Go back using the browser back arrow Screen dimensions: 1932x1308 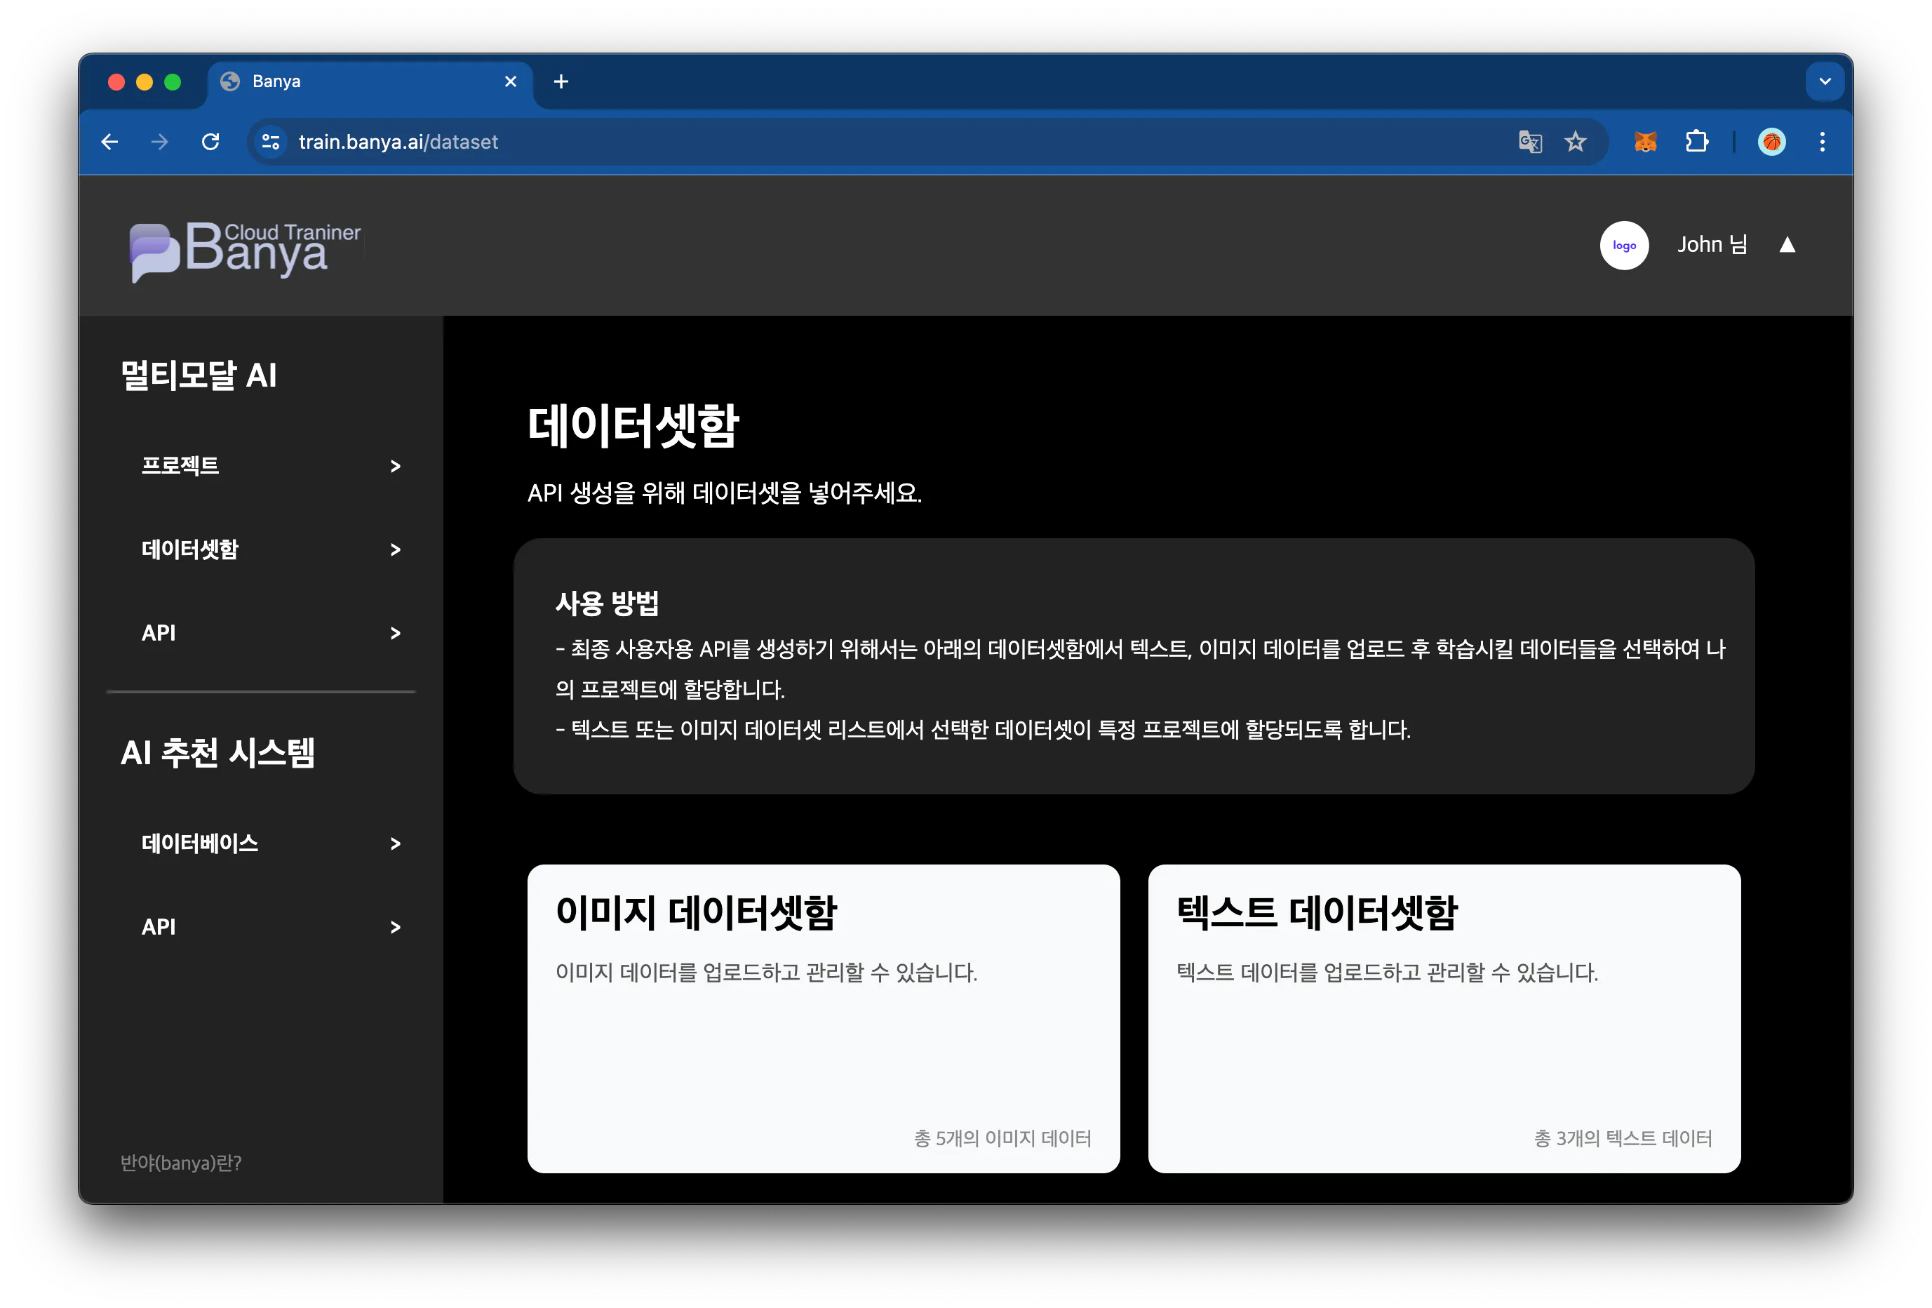coord(109,142)
